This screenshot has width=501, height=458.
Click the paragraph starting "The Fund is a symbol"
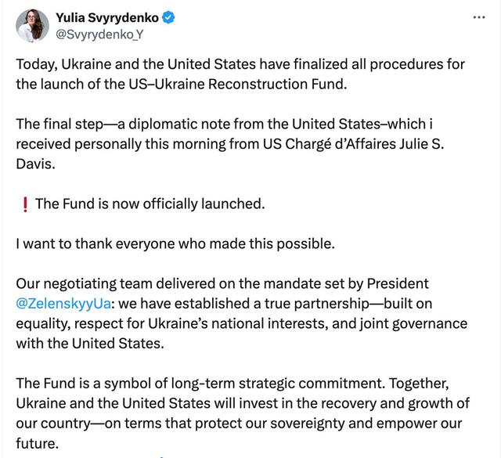point(235,403)
